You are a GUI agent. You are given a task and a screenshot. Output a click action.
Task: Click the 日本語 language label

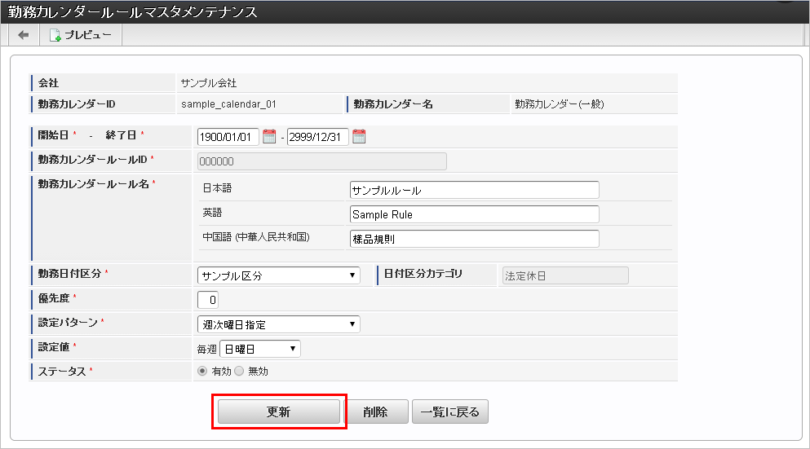click(217, 188)
